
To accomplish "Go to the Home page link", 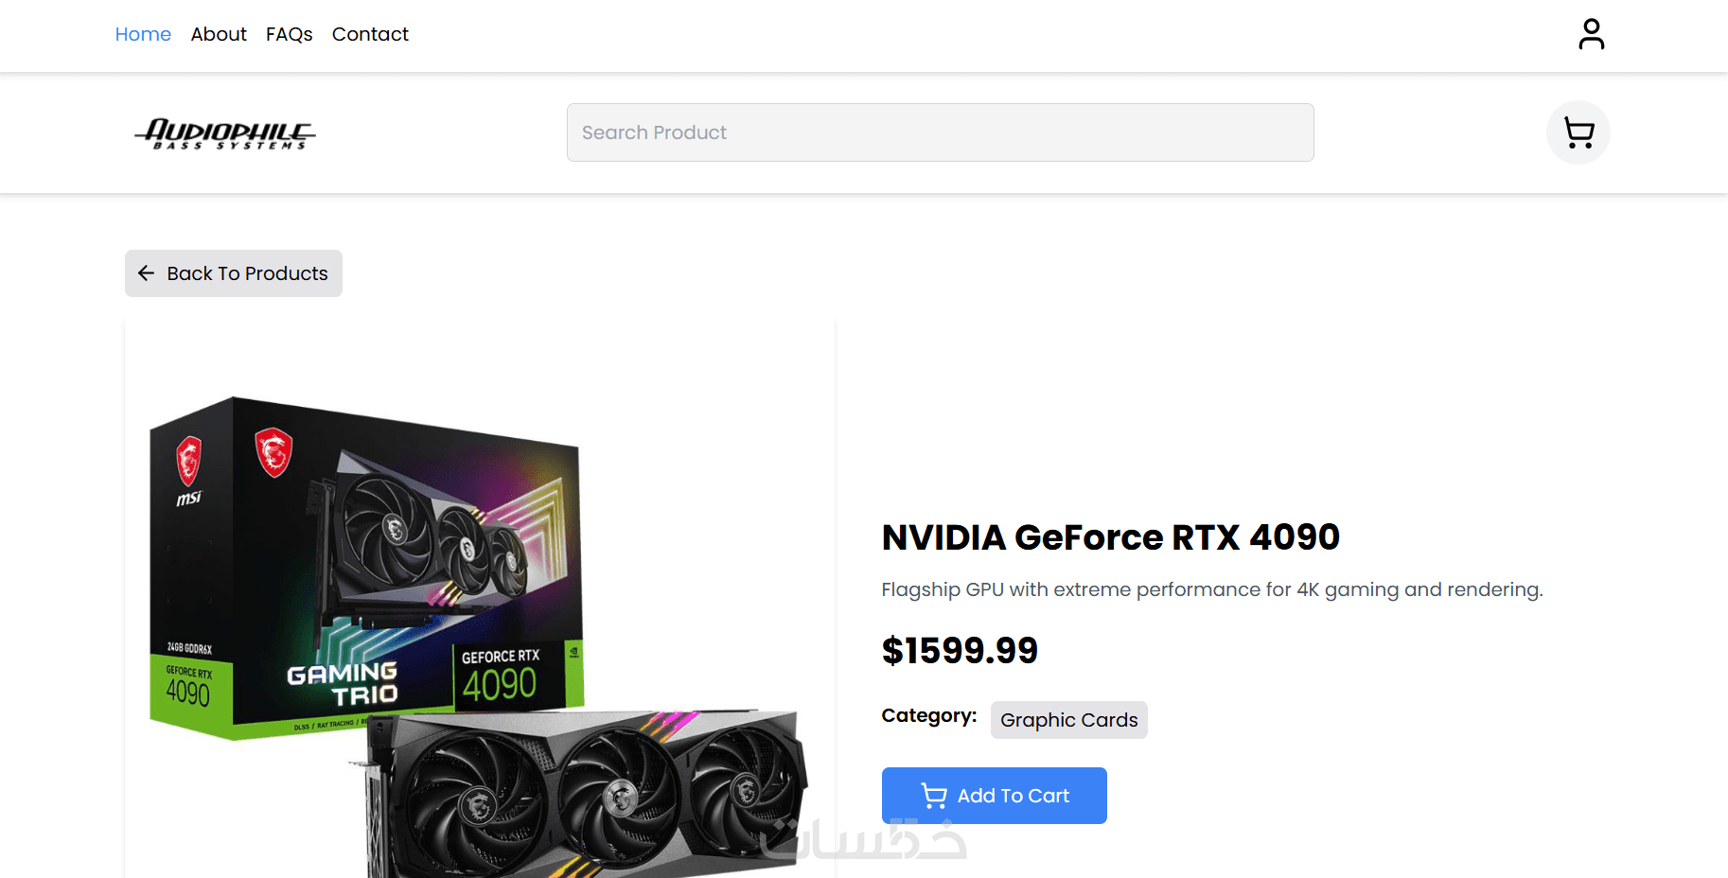I will (x=143, y=34).
